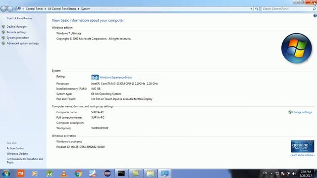Viewport: 317px width, 178px height.
Task: Open System protection link
Action: click(x=18, y=38)
